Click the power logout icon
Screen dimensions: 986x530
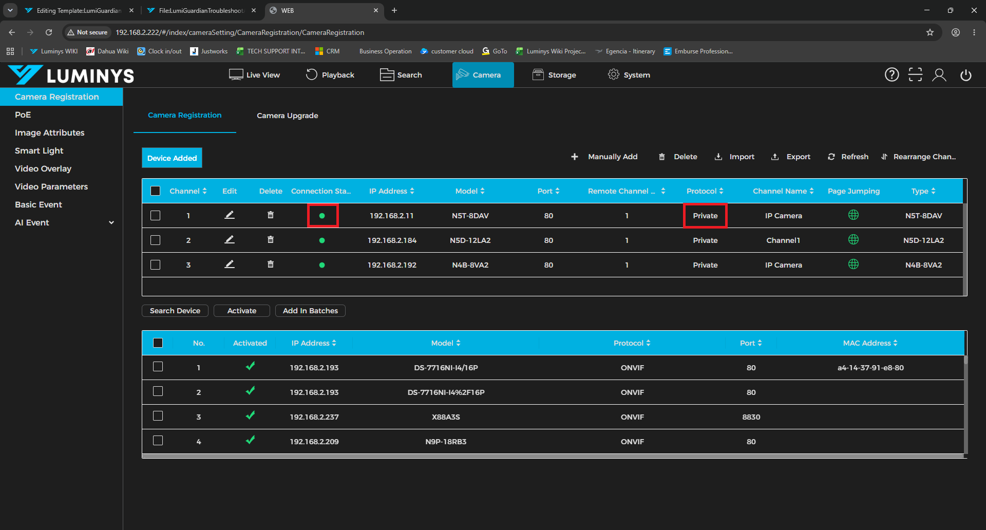pyautogui.click(x=966, y=75)
